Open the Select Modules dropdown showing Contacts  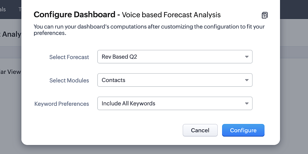point(175,80)
